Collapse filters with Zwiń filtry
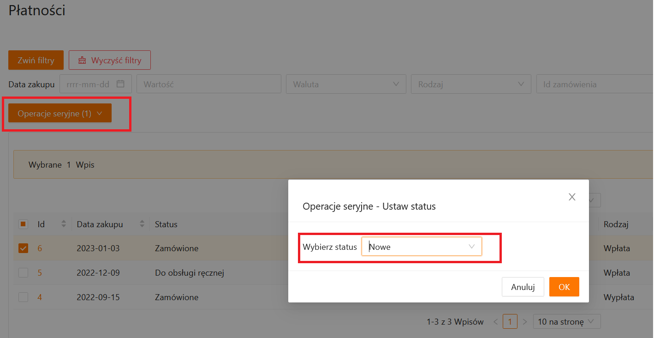This screenshot has height=338, width=654. coord(36,60)
